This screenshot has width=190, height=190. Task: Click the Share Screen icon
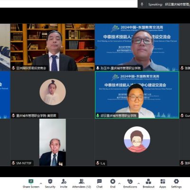coord(31,181)
